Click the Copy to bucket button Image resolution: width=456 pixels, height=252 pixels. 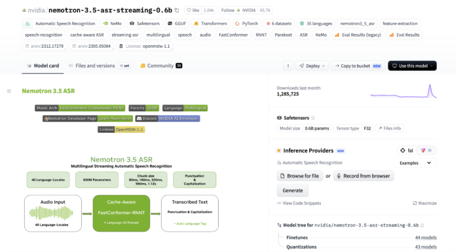(x=358, y=66)
